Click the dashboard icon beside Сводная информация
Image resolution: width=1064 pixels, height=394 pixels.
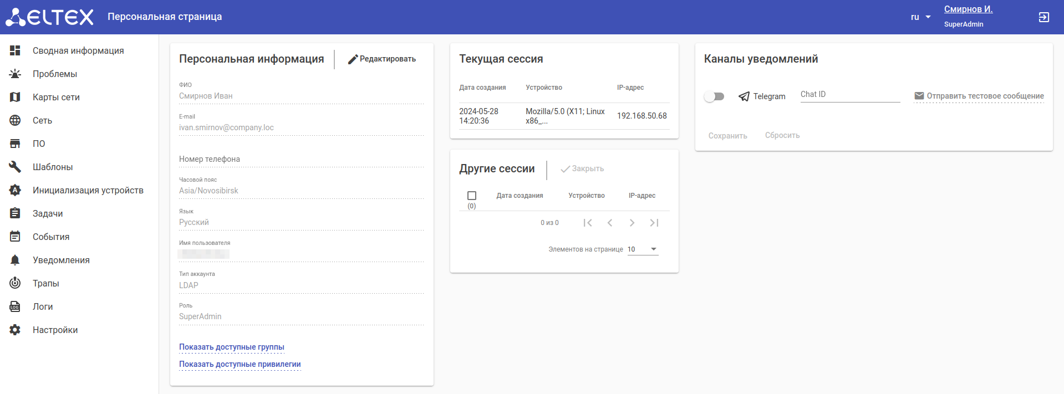[x=15, y=50]
